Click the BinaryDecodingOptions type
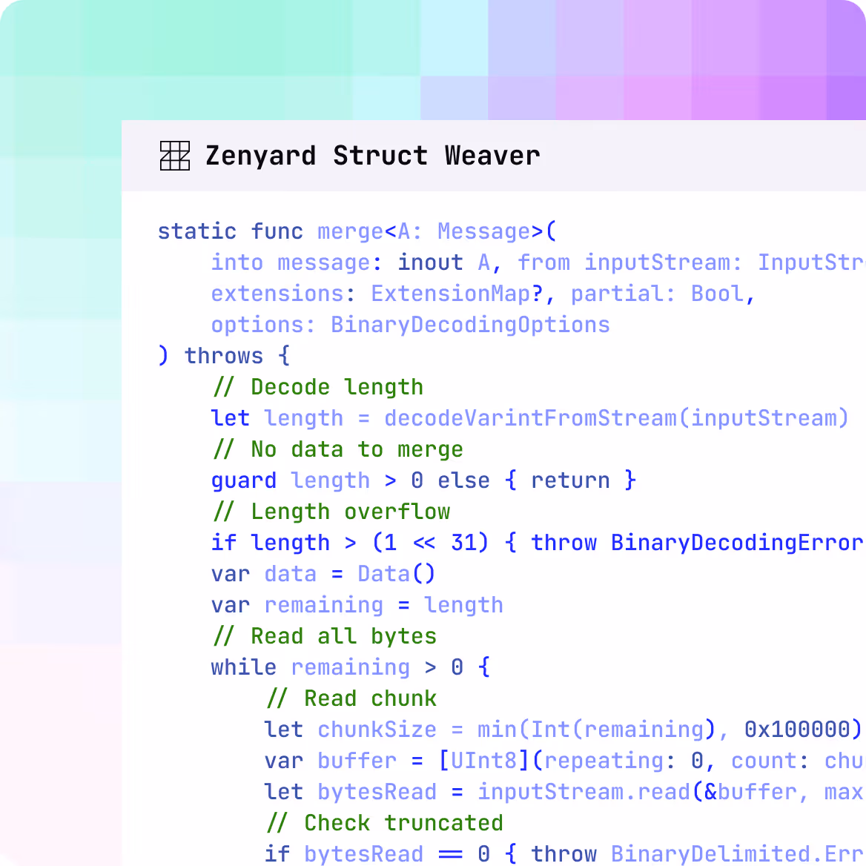Viewport: 866px width, 866px height. click(469, 325)
